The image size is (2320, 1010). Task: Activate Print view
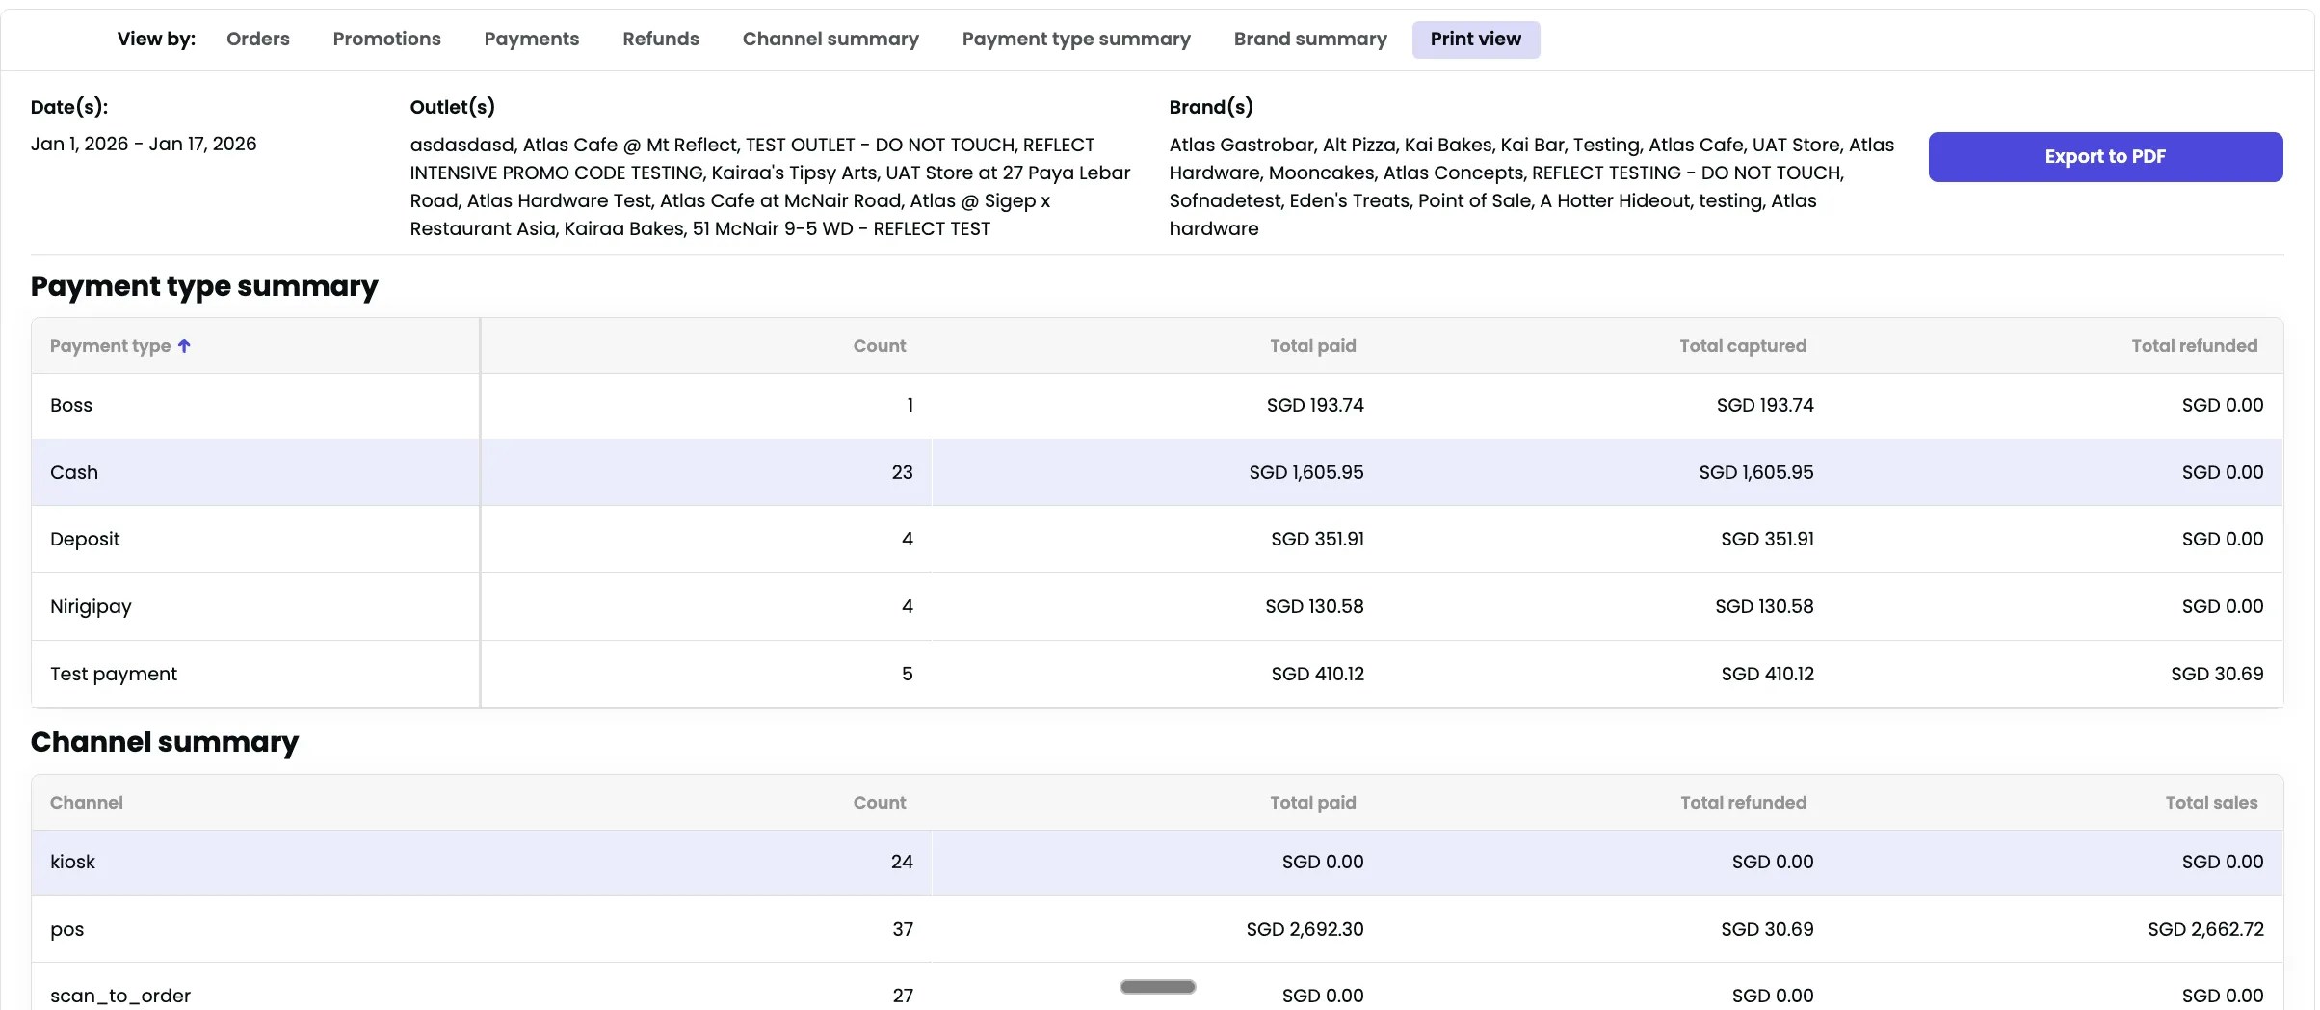click(x=1475, y=39)
